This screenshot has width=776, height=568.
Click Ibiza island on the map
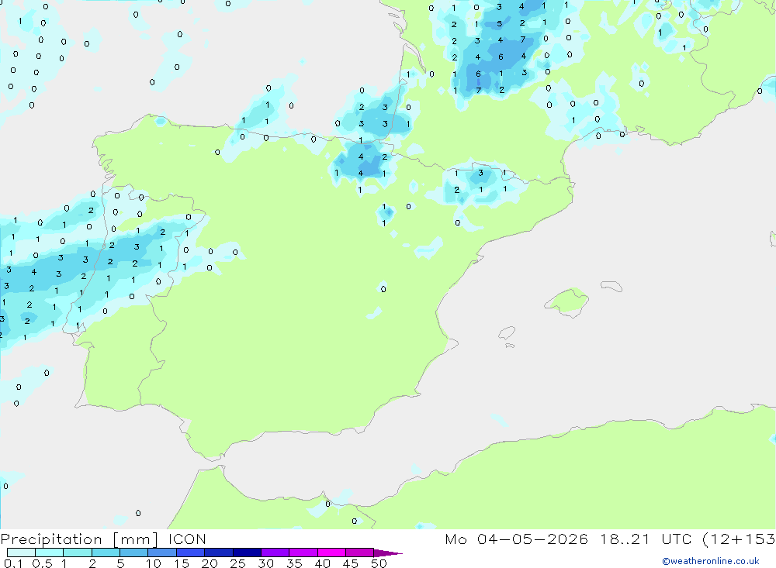pos(507,333)
